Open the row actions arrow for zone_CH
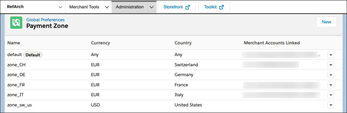The image size is (347, 113). pyautogui.click(x=331, y=65)
